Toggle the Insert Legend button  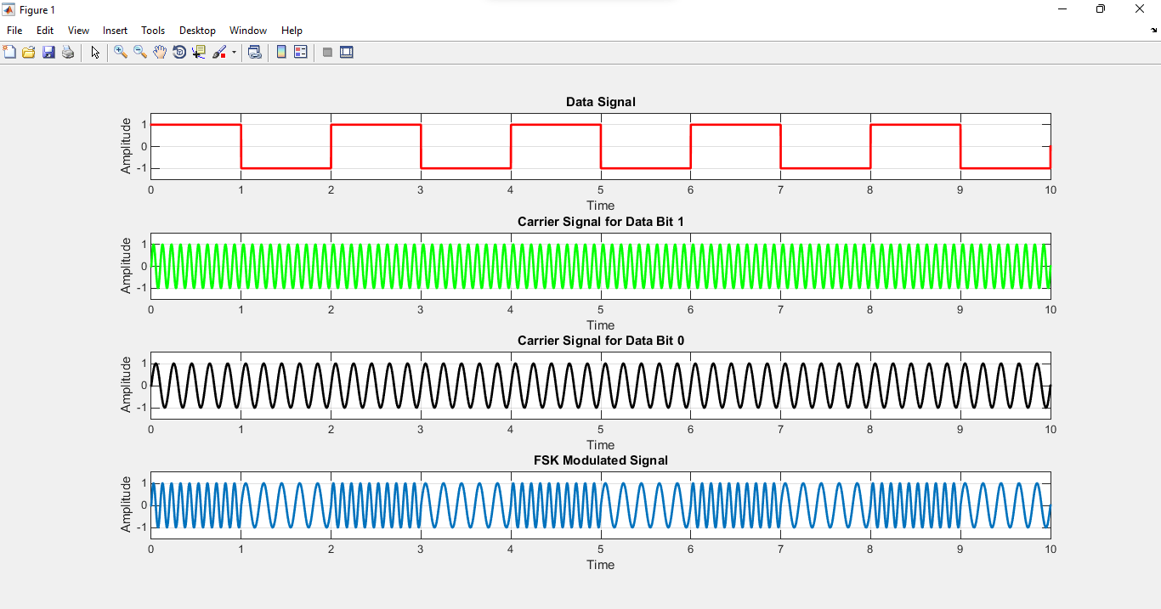(300, 52)
